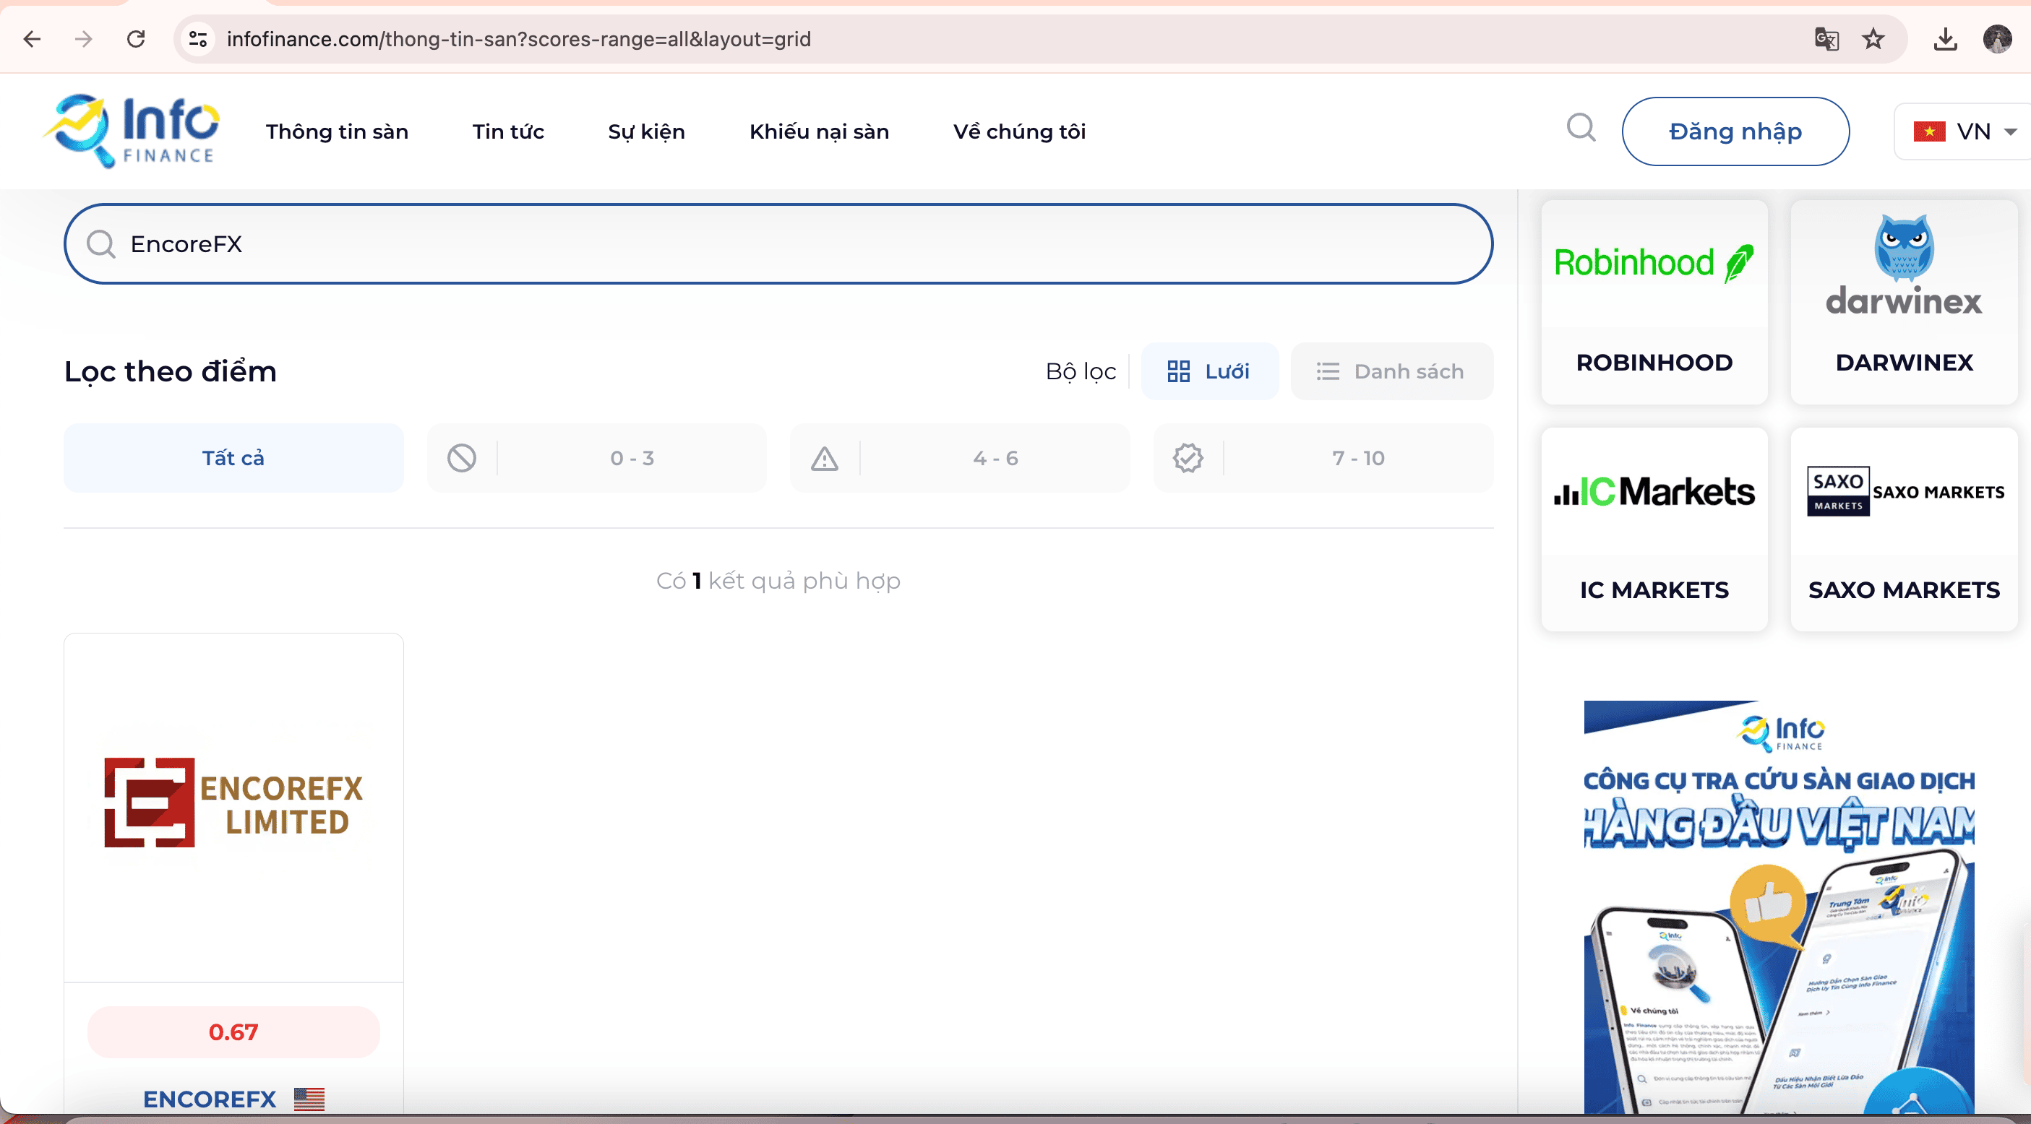Select the Tất cả score filter

click(x=233, y=458)
